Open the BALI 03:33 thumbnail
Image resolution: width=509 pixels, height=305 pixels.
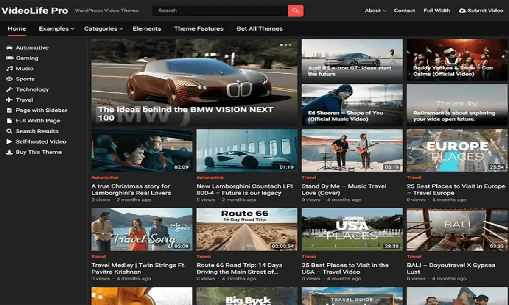(x=457, y=229)
